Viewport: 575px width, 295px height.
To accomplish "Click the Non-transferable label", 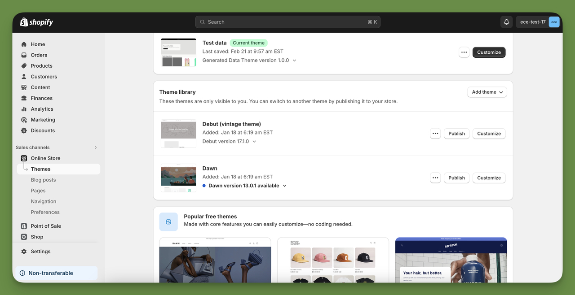I will (51, 273).
